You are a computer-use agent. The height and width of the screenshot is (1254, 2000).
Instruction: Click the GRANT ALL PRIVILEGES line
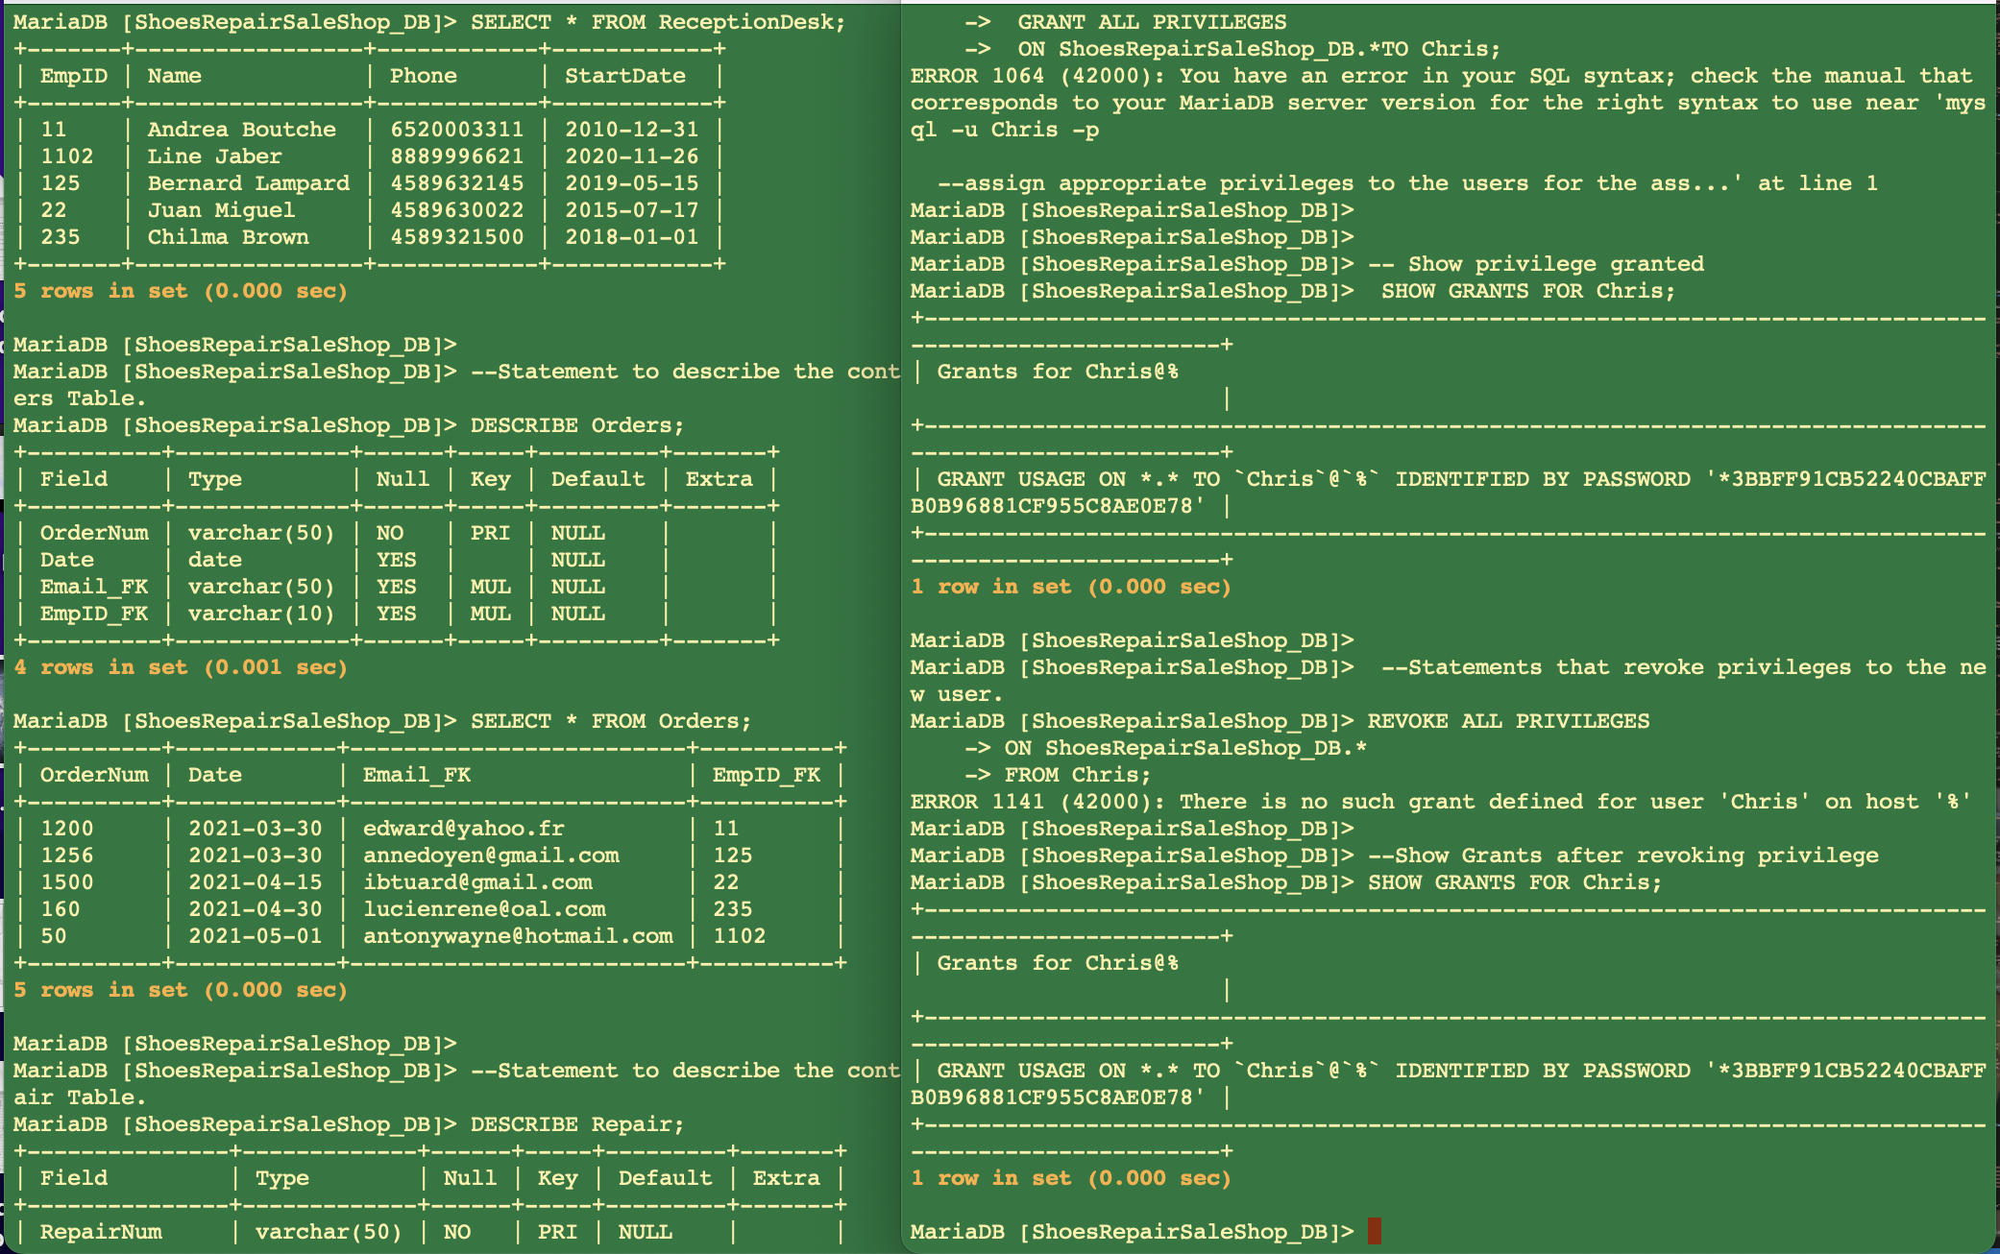[x=1151, y=22]
